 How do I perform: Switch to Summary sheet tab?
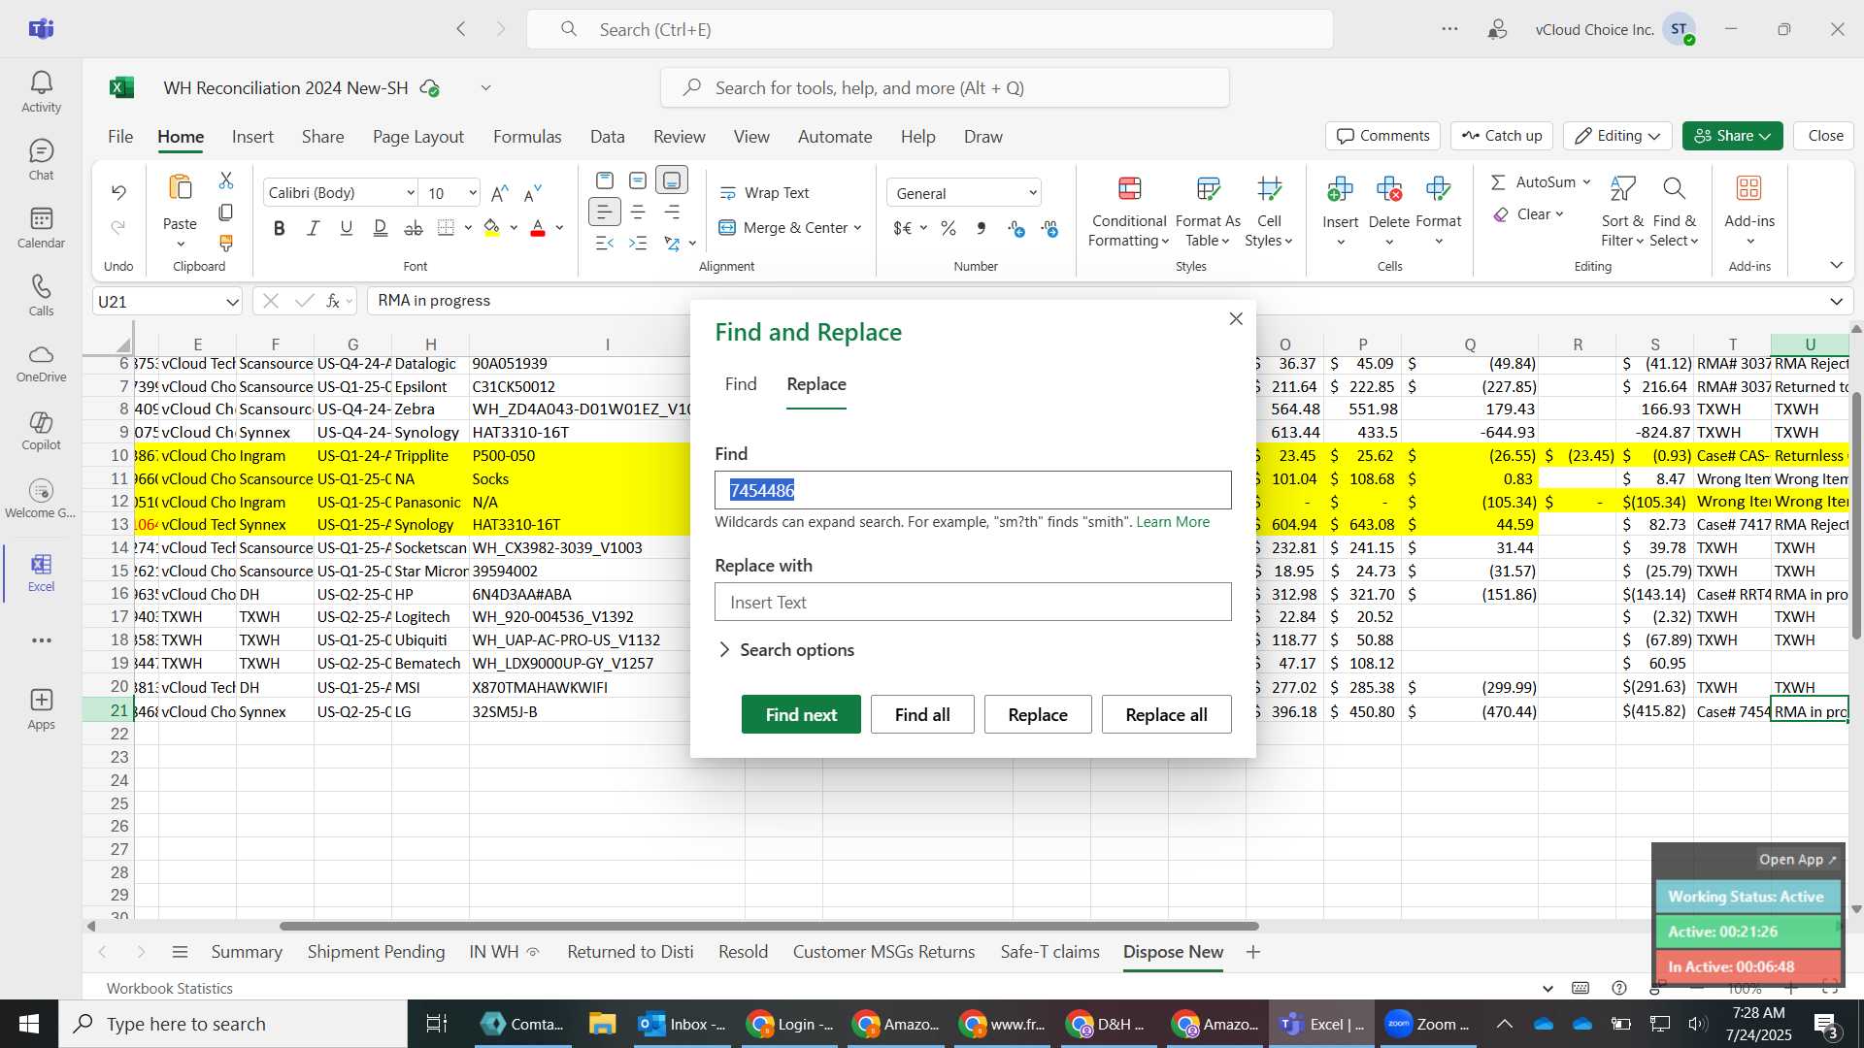[x=247, y=952]
